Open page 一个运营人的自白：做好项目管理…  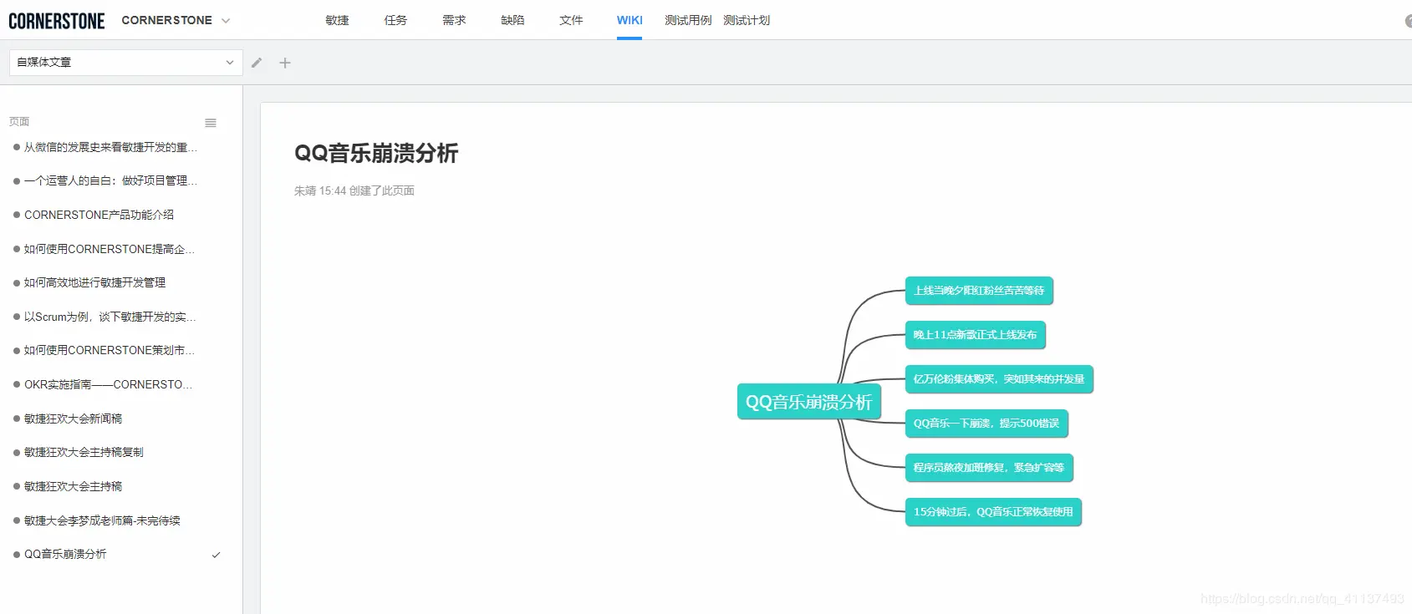point(110,180)
